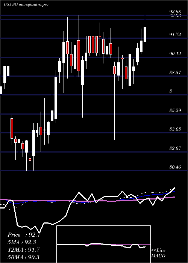Click the 83.68 price level label
The height and width of the screenshot is (263, 188).
click(x=175, y=129)
